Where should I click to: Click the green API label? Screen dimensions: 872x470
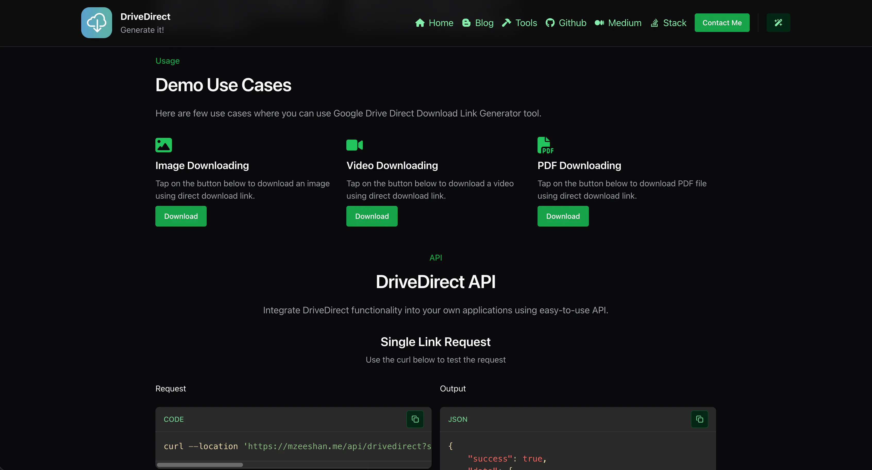[436, 258]
